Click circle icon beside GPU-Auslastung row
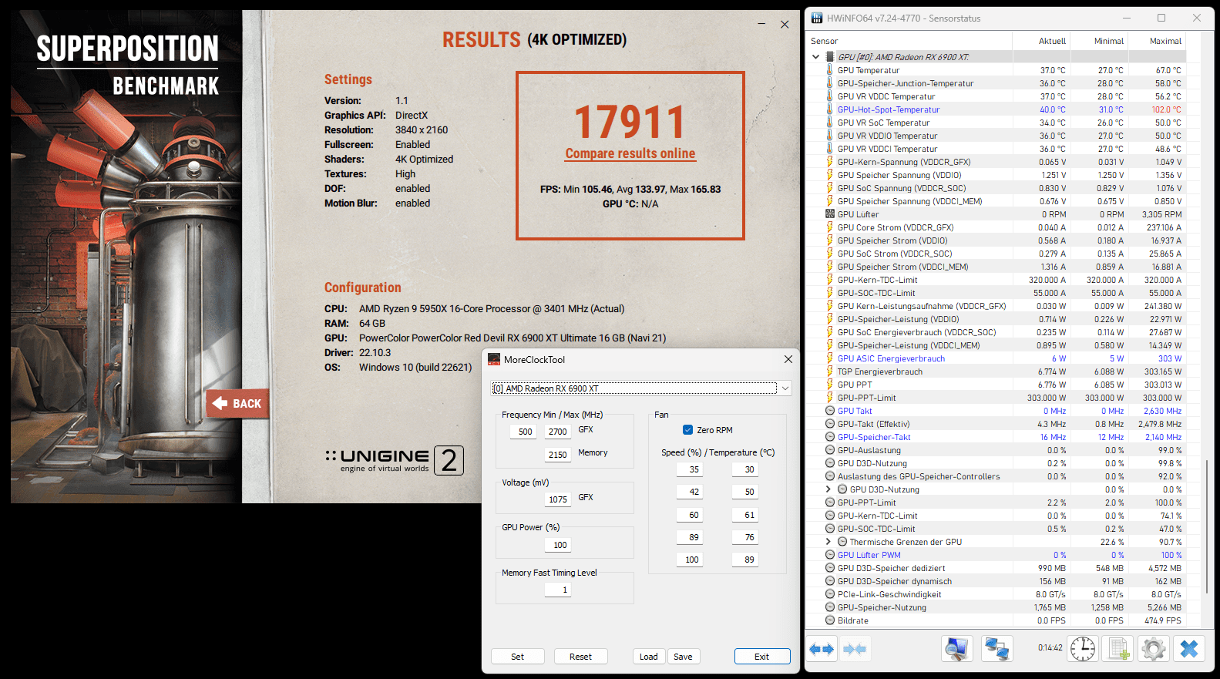Screen dimensions: 1220x679 (x=830, y=450)
